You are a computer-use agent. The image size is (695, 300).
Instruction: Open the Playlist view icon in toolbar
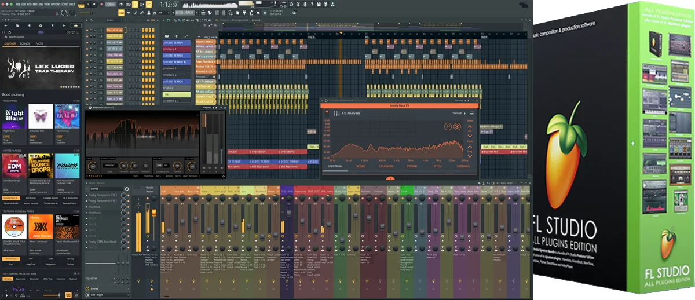tap(203, 13)
